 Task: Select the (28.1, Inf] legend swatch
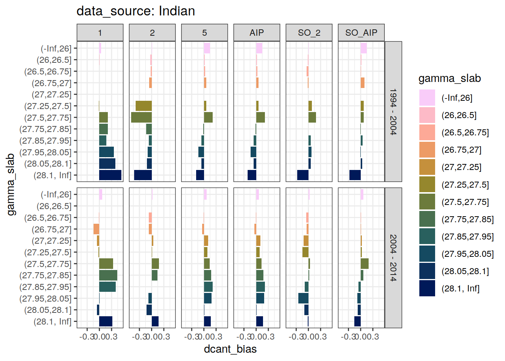pos(427,288)
